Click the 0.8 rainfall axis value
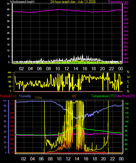 (12, 117)
